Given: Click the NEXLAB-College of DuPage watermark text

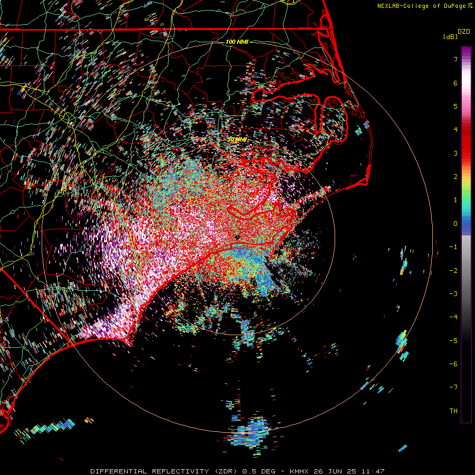Looking at the screenshot, I should click(x=424, y=6).
